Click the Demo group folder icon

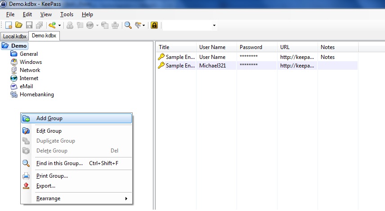[x=5, y=46]
